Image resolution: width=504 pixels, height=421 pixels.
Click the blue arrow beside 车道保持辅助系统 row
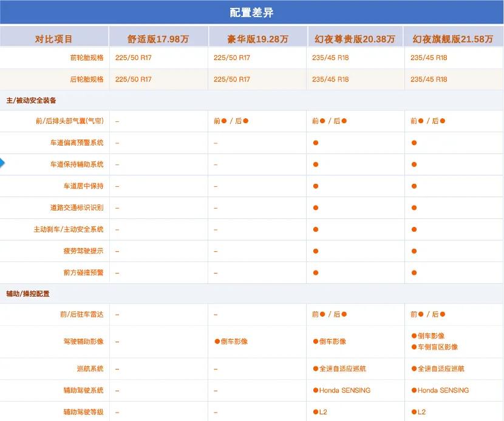point(4,162)
